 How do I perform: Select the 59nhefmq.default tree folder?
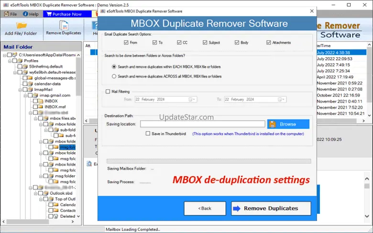point(46,66)
